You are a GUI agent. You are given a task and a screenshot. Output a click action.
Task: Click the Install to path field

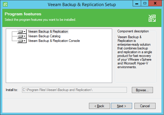click(x=74, y=90)
